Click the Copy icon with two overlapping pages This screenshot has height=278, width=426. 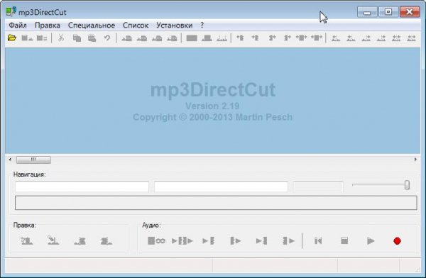(77, 38)
